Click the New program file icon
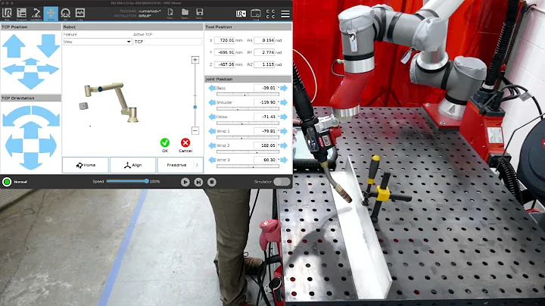The height and width of the screenshot is (306, 545). pyautogui.click(x=170, y=13)
